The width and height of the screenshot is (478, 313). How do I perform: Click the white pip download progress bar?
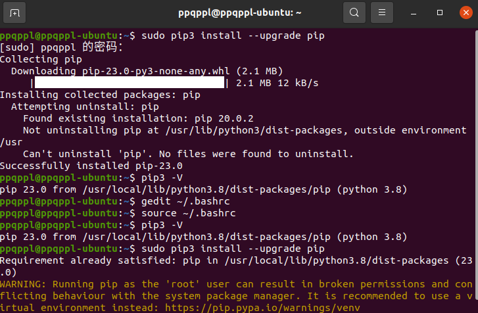tap(130, 83)
